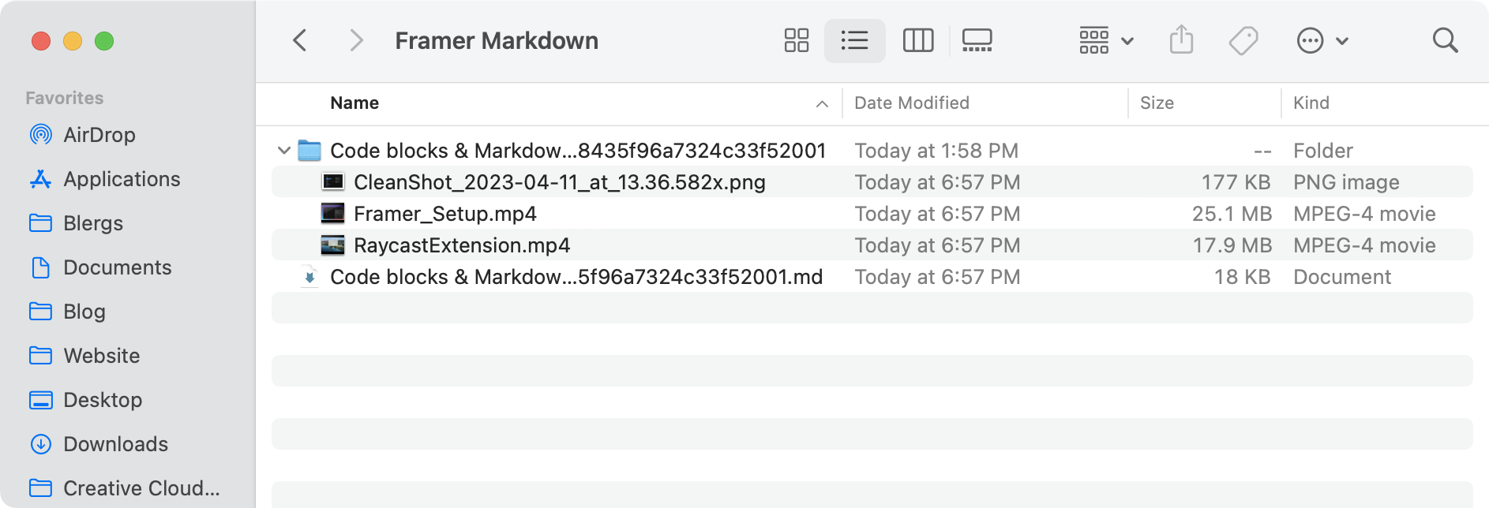Select the Framer_Setup.mp4 file

point(444,214)
